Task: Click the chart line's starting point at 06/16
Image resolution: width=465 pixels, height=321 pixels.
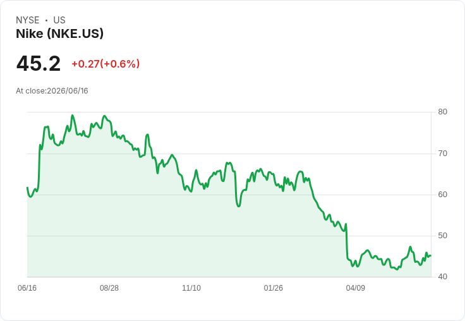Action: (28, 188)
